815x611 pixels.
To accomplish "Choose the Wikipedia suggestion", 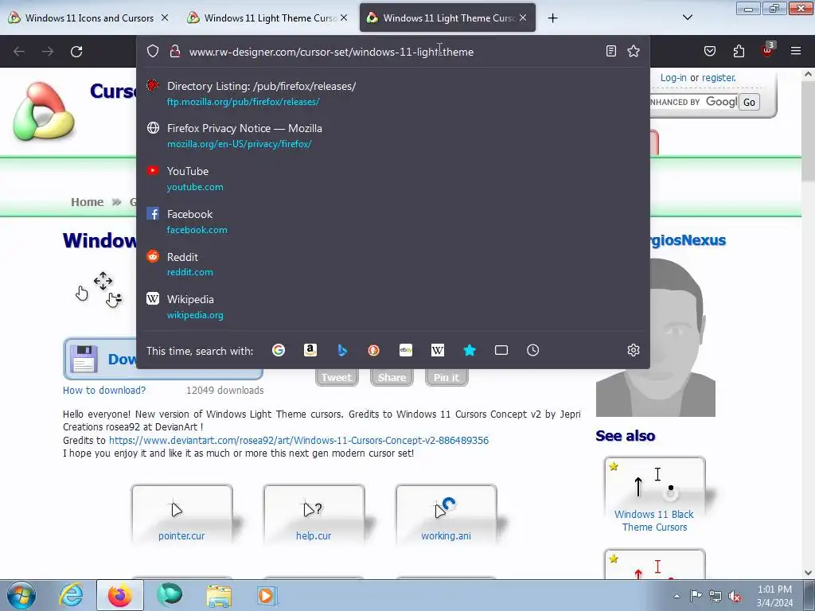I will coord(392,306).
